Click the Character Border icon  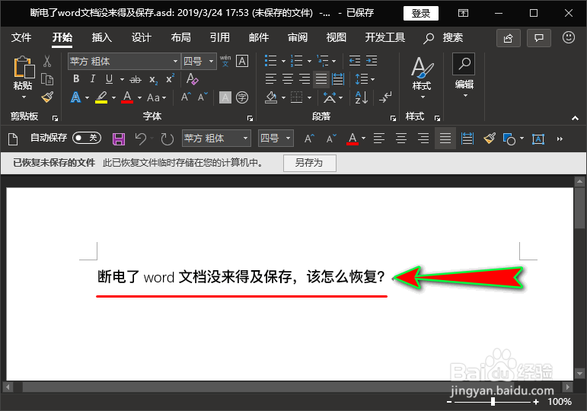(x=242, y=61)
